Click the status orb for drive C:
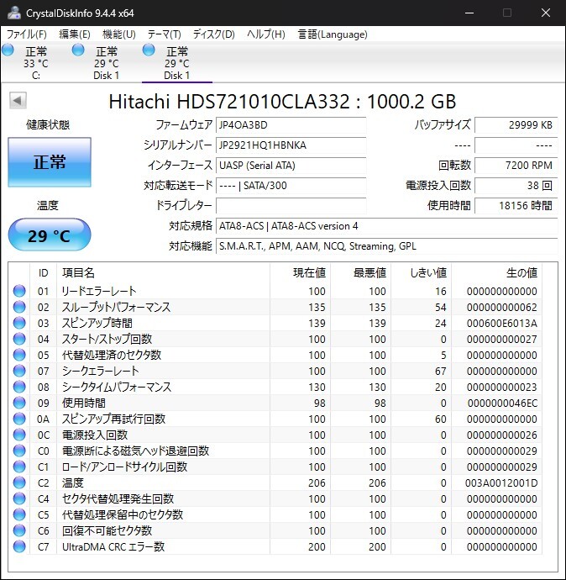Image resolution: width=566 pixels, height=580 pixels. click(x=8, y=51)
